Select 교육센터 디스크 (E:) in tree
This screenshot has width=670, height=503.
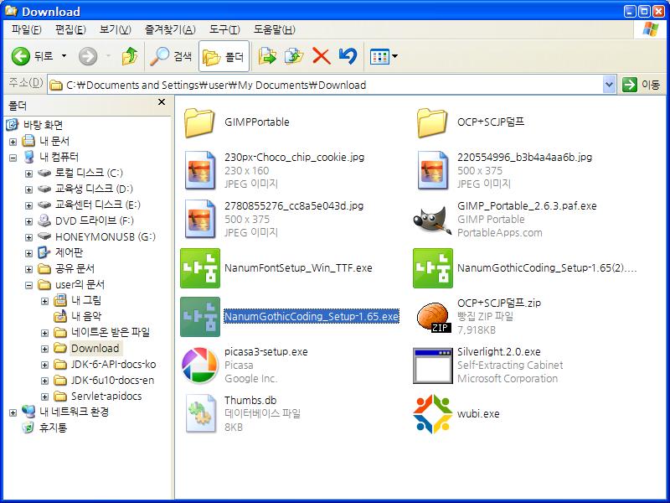(x=98, y=205)
